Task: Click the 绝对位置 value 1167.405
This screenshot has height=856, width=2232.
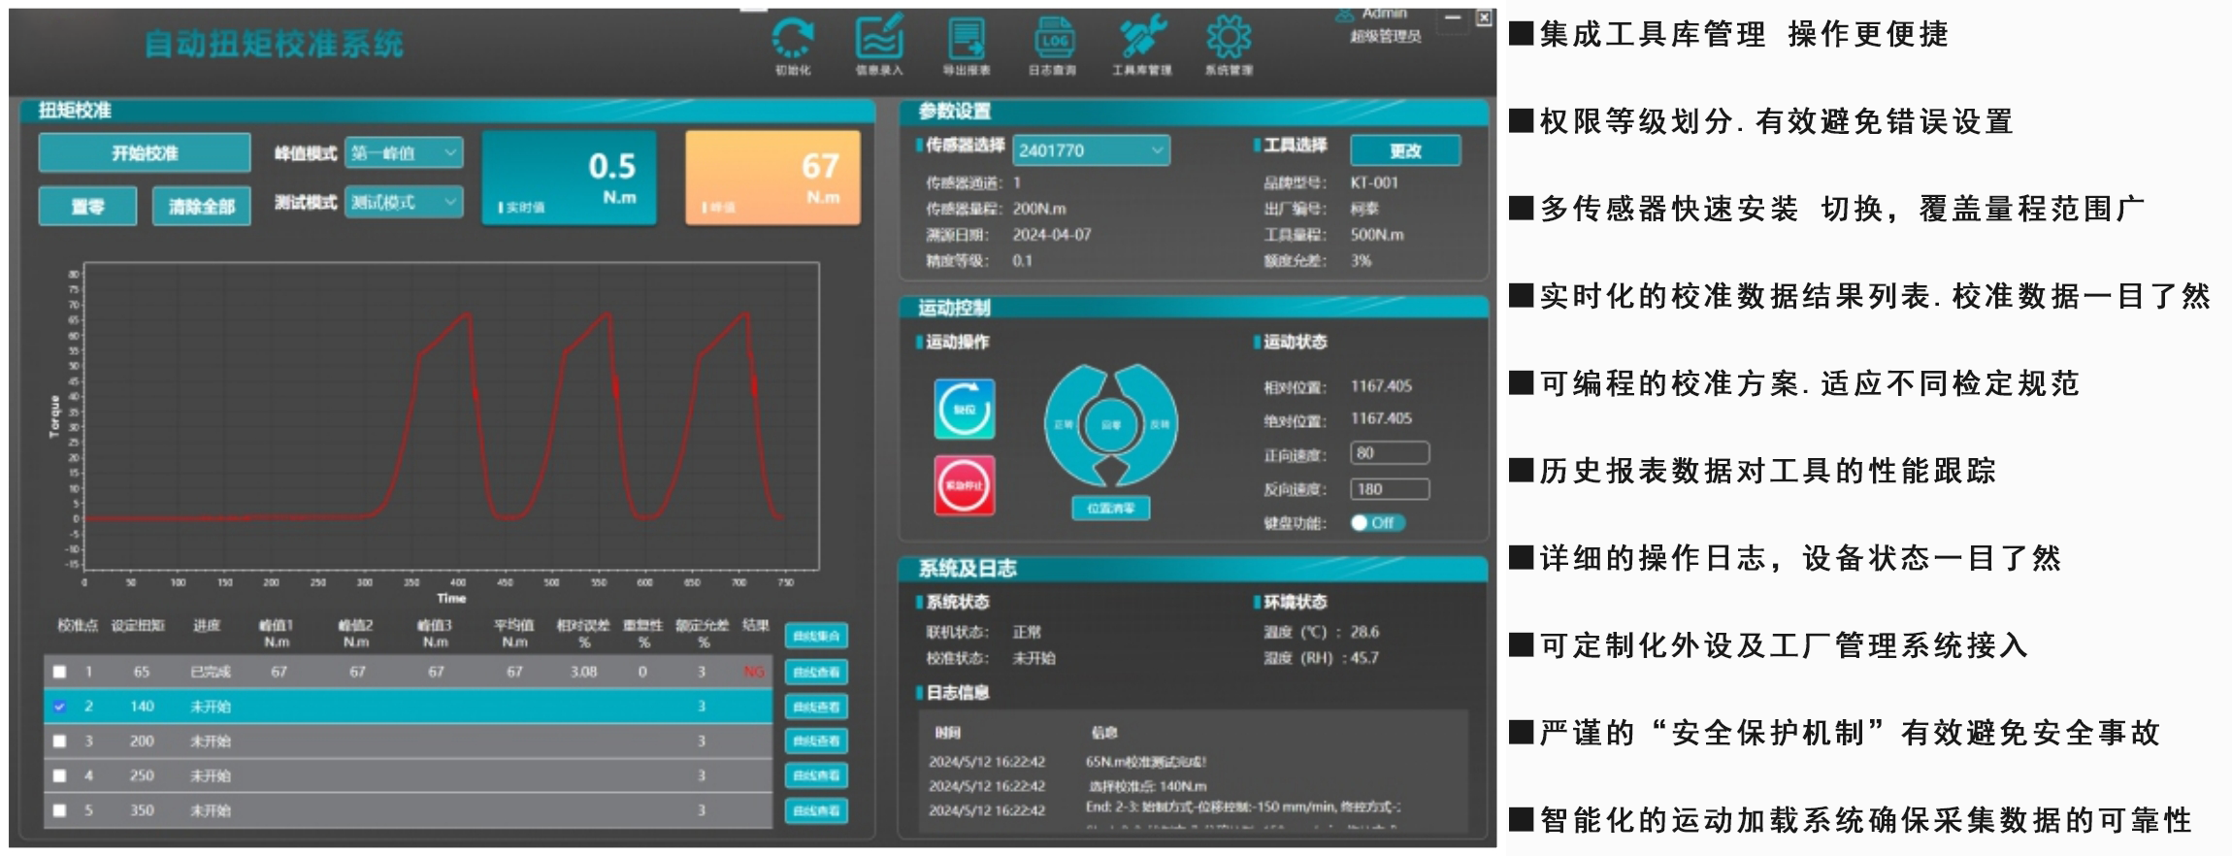Action: (1381, 418)
